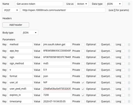Delete the app_key parameter row
133x105 pixels.
click(129, 51)
